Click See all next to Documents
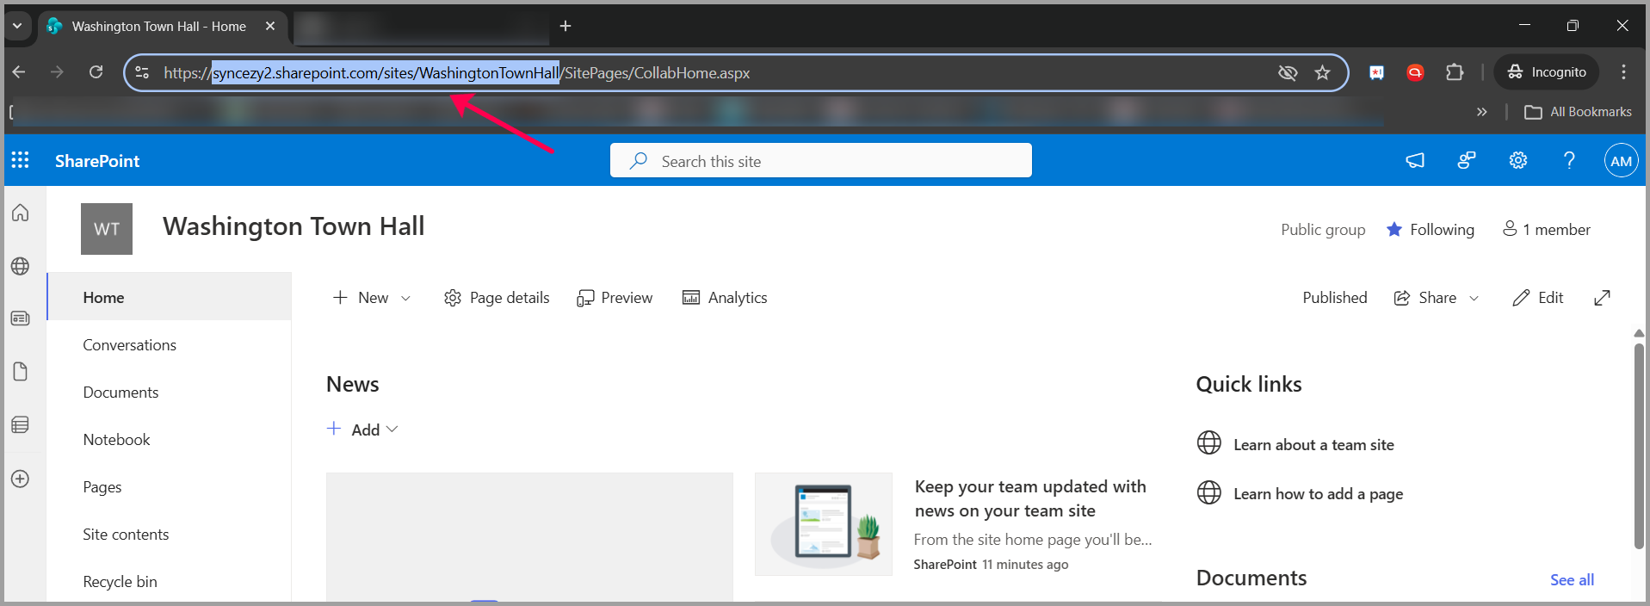The image size is (1650, 606). click(1572, 580)
